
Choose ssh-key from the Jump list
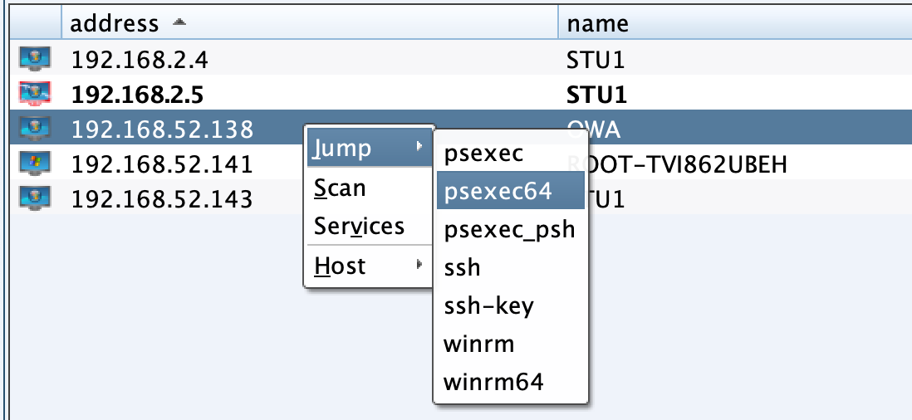[x=488, y=306]
